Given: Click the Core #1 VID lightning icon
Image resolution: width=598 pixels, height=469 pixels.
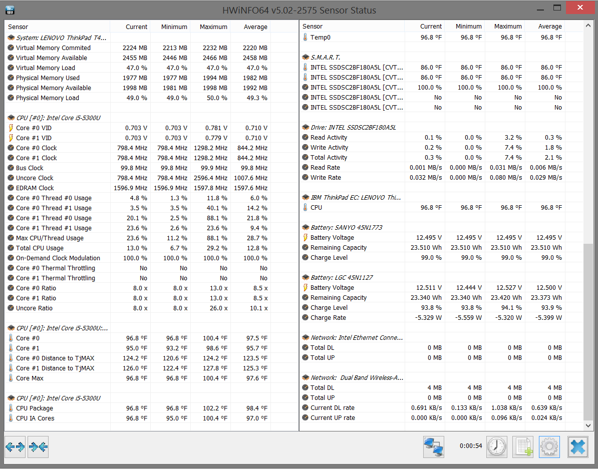Looking at the screenshot, I should point(11,138).
